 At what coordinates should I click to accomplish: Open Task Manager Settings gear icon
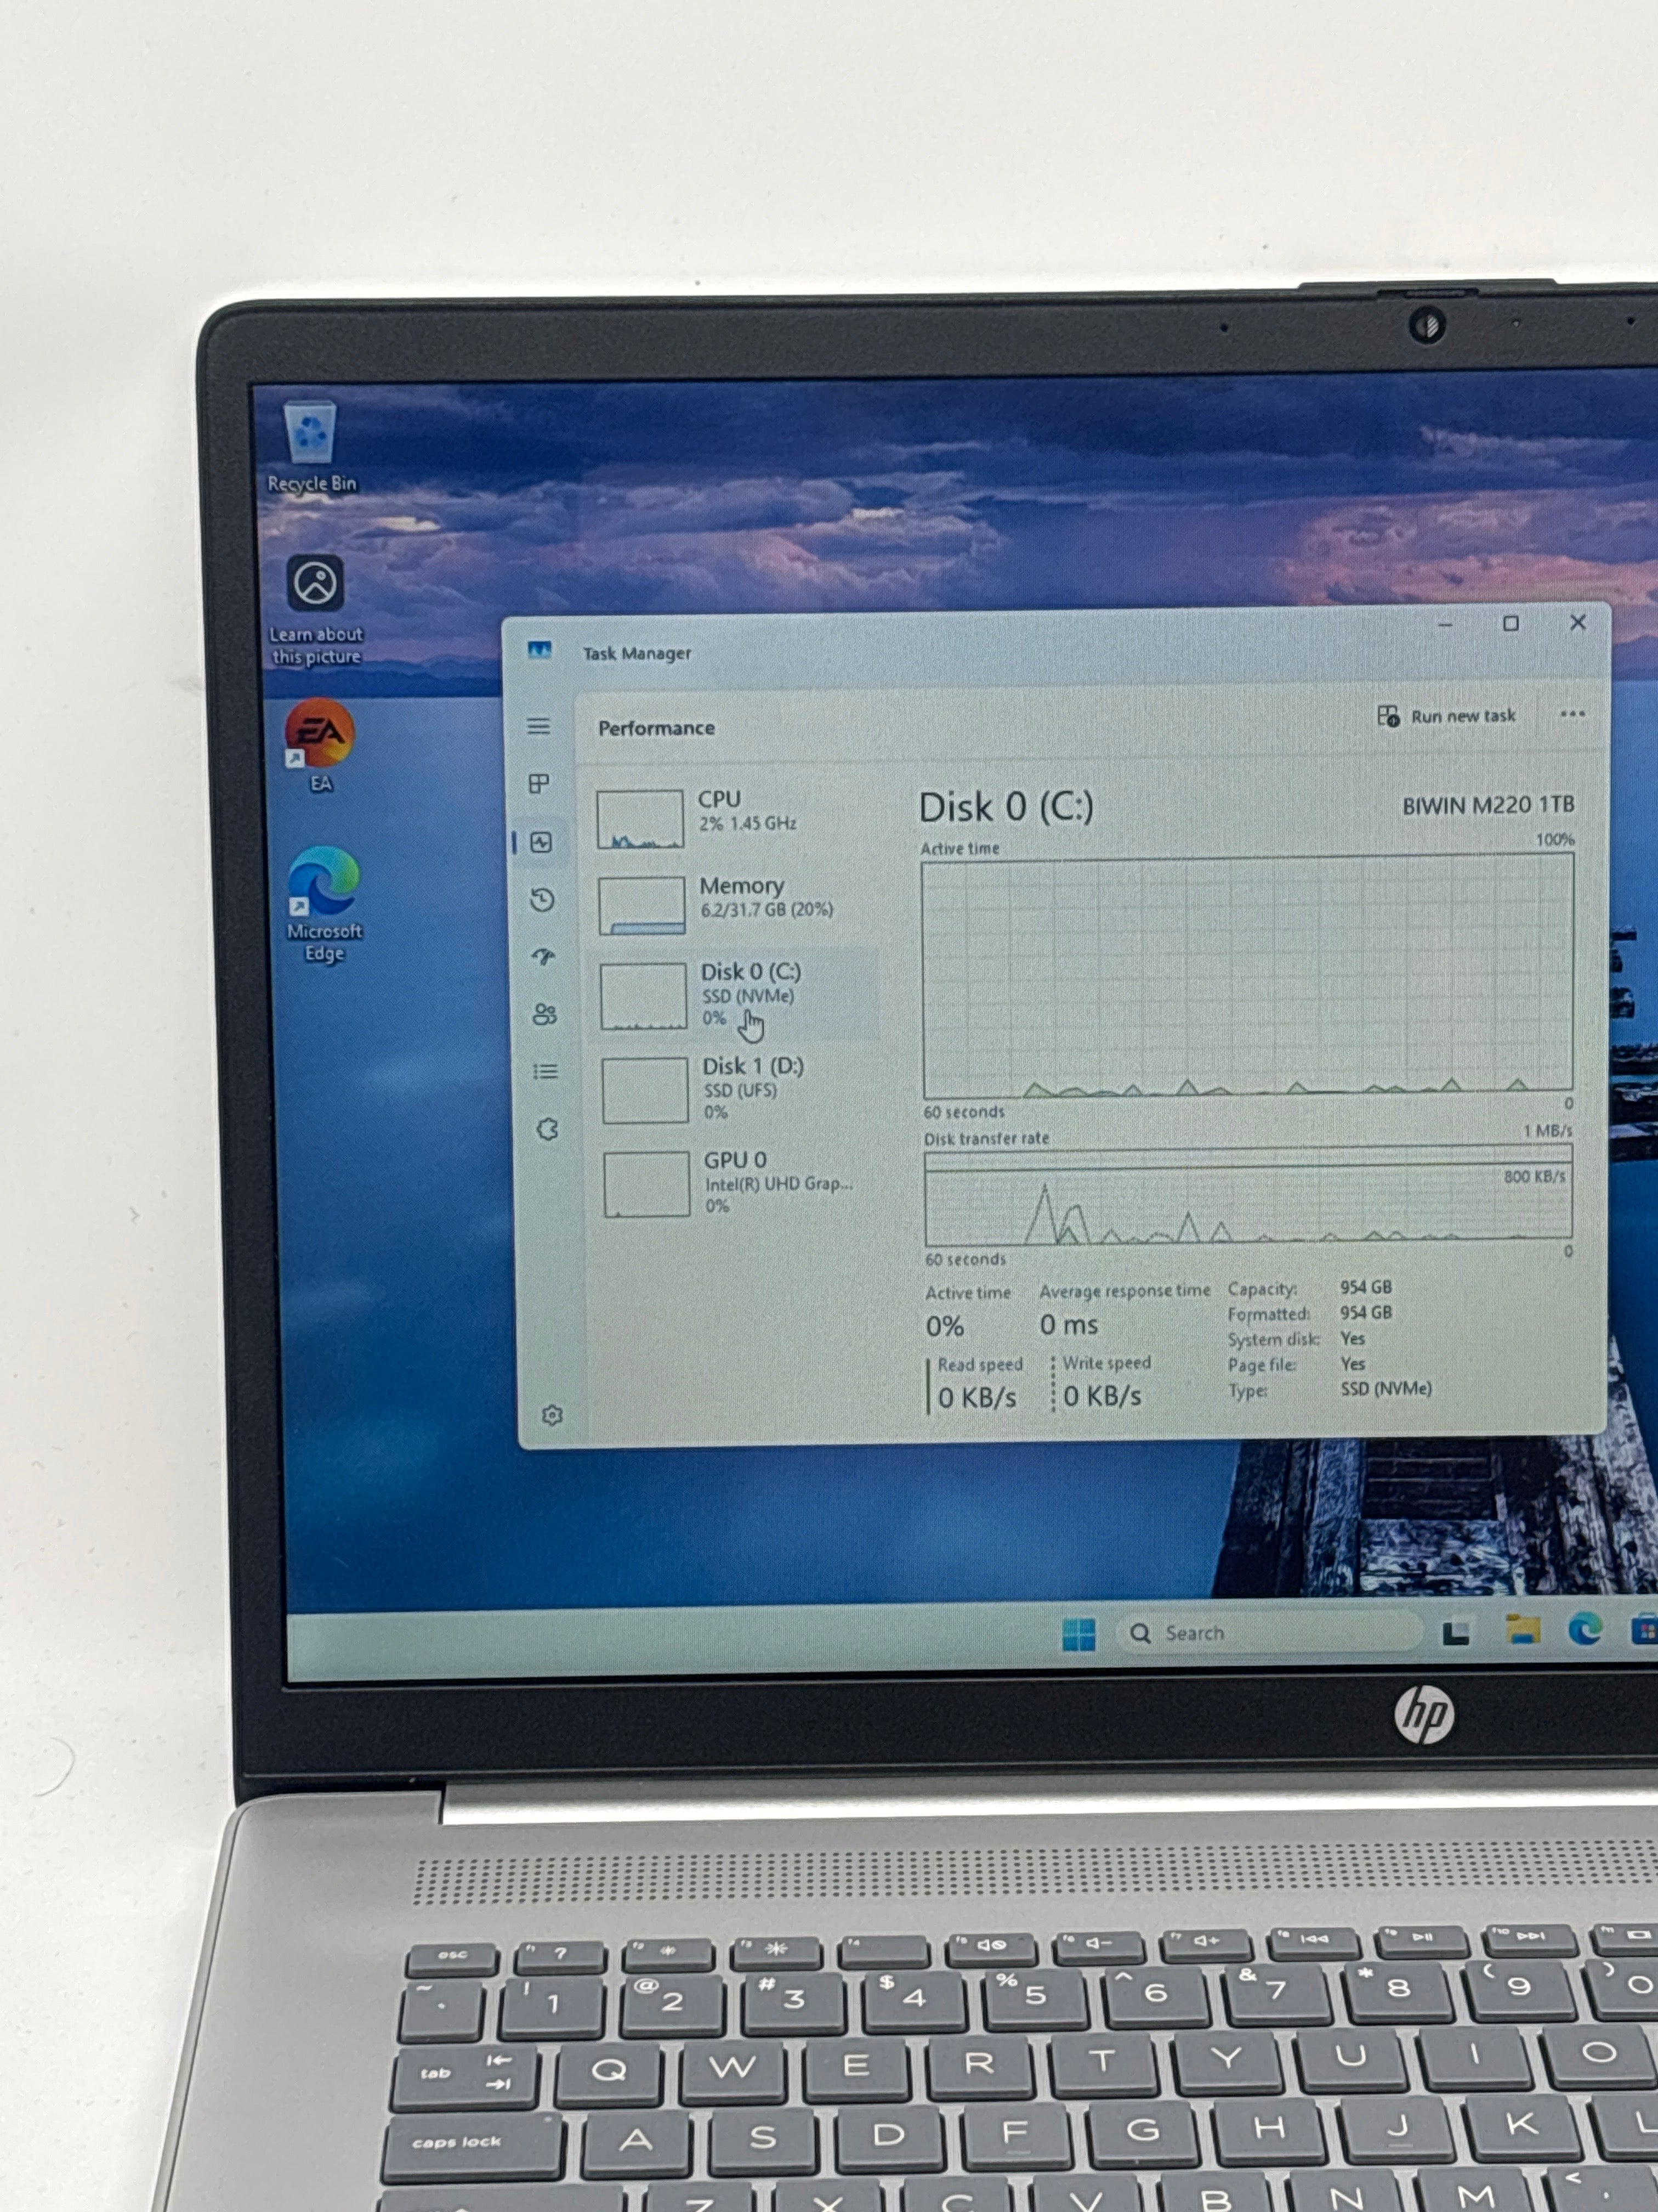click(552, 1415)
